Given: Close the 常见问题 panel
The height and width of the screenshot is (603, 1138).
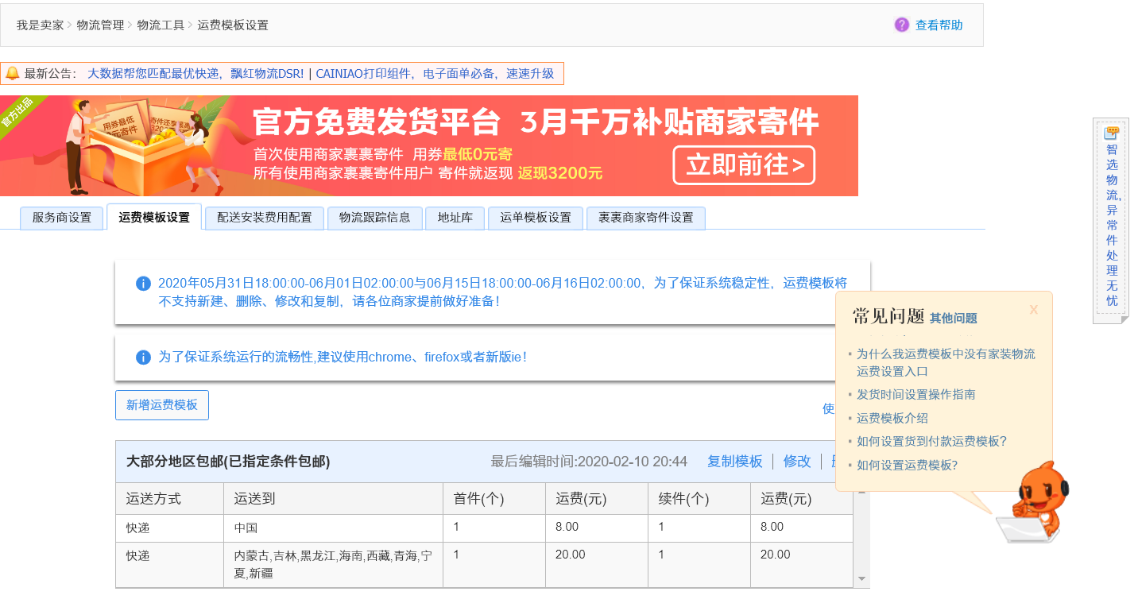Looking at the screenshot, I should (1033, 310).
